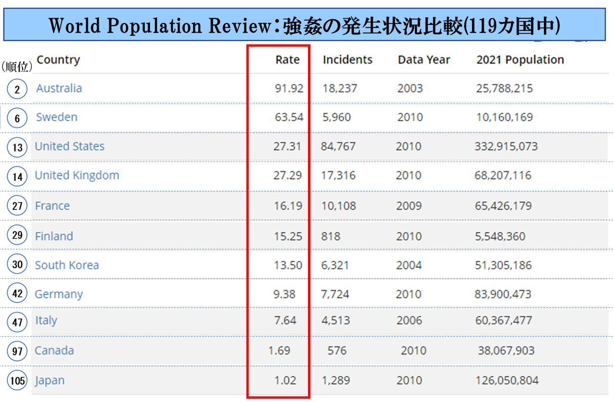The image size is (614, 402).
Task: Select the population value 68,207,116
Action: 503,175
